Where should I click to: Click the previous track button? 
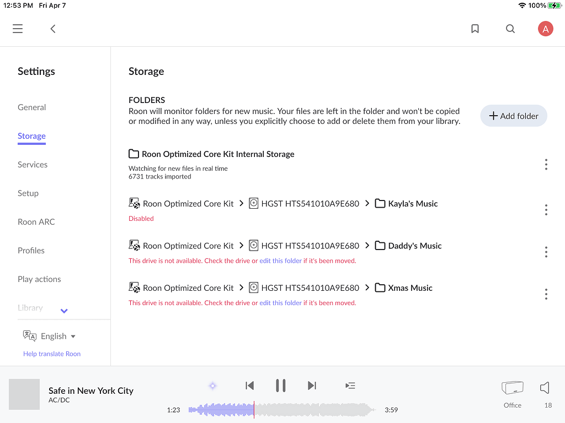tap(249, 386)
